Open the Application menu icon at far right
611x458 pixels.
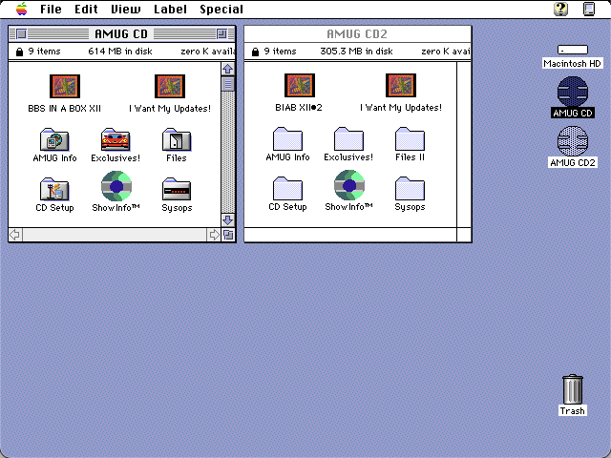point(589,9)
